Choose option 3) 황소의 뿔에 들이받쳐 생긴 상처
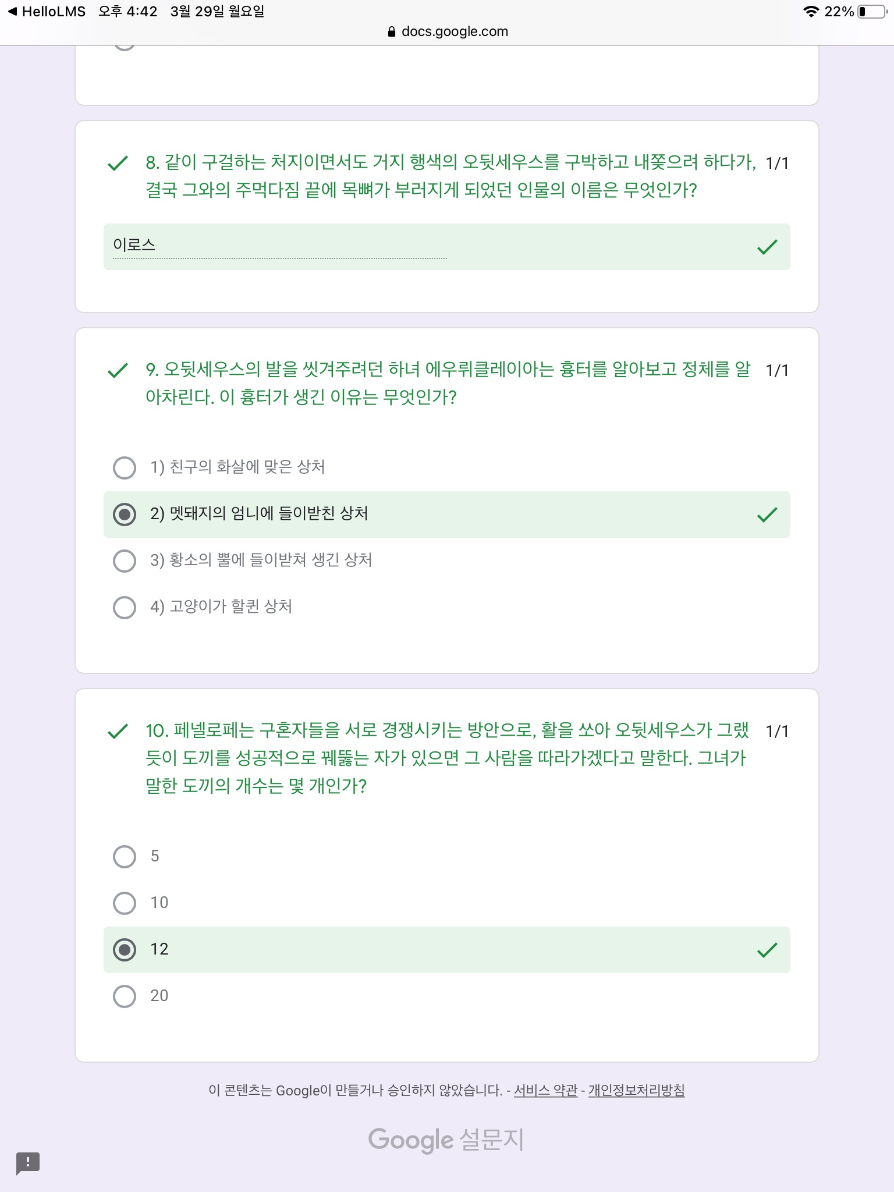Screen dimensions: 894x1192 pos(125,560)
